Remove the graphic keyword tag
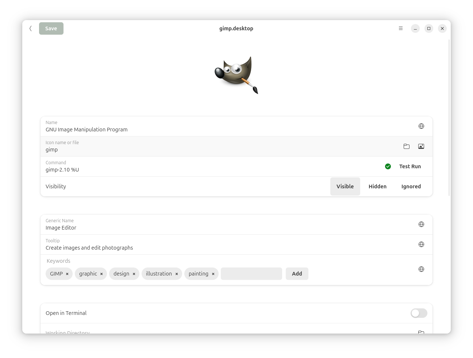473x358 pixels. (x=101, y=274)
